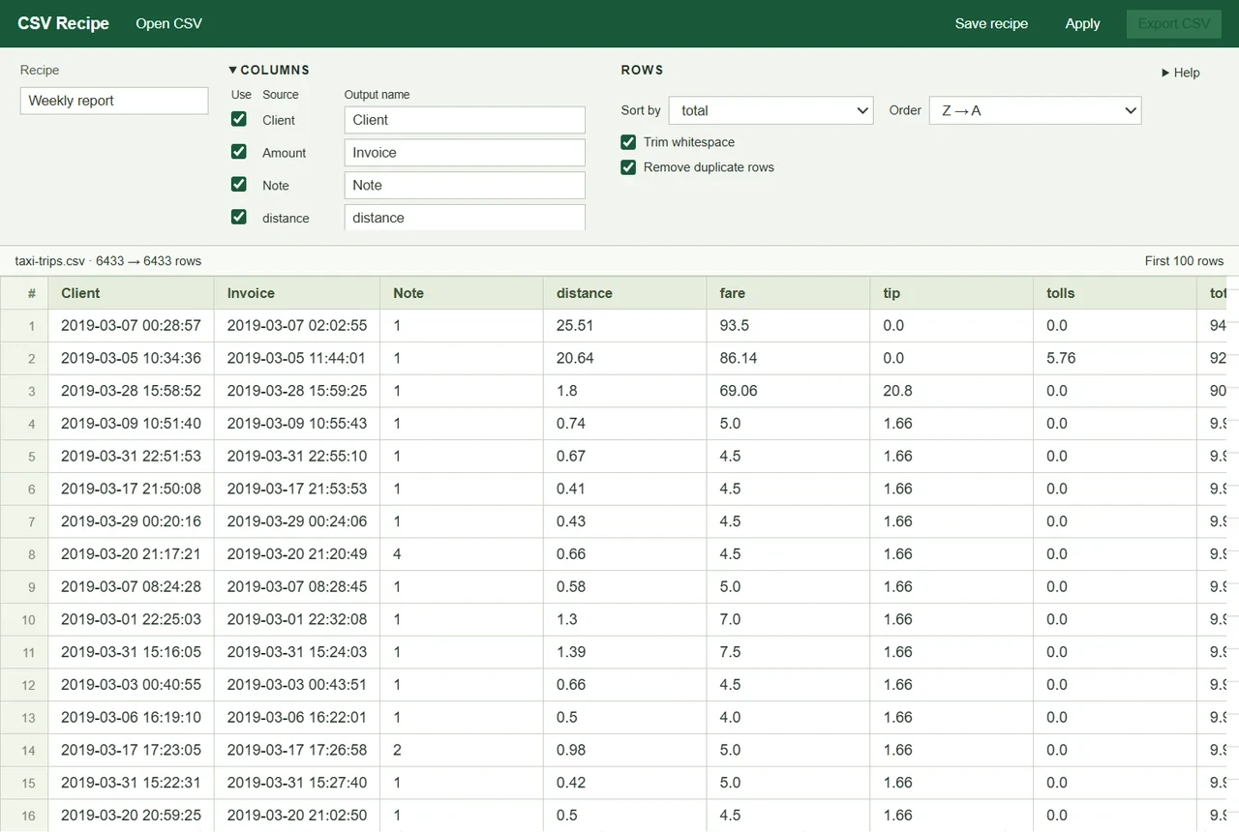Edit the Invoice output name field
Viewport: 1239px width, 832px height.
coord(465,153)
